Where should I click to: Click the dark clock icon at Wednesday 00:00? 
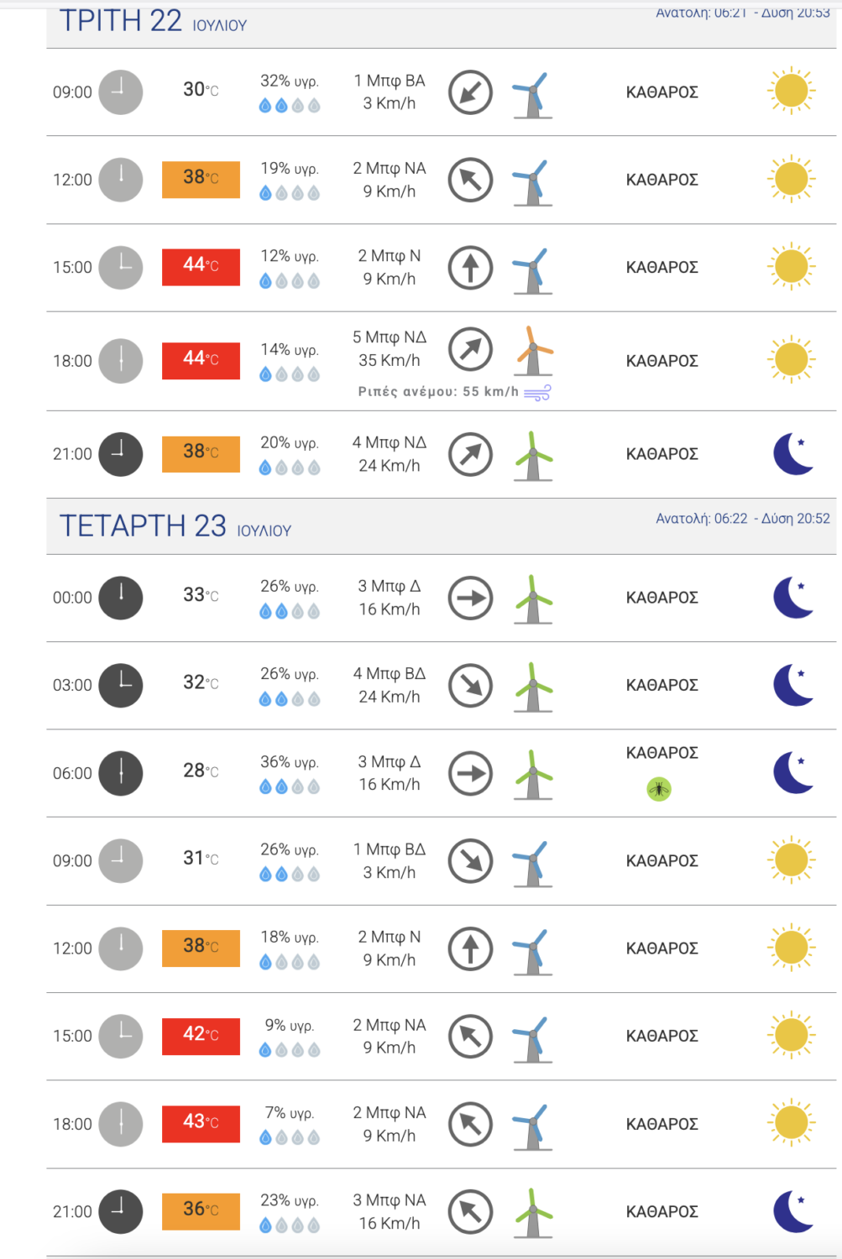(x=121, y=598)
